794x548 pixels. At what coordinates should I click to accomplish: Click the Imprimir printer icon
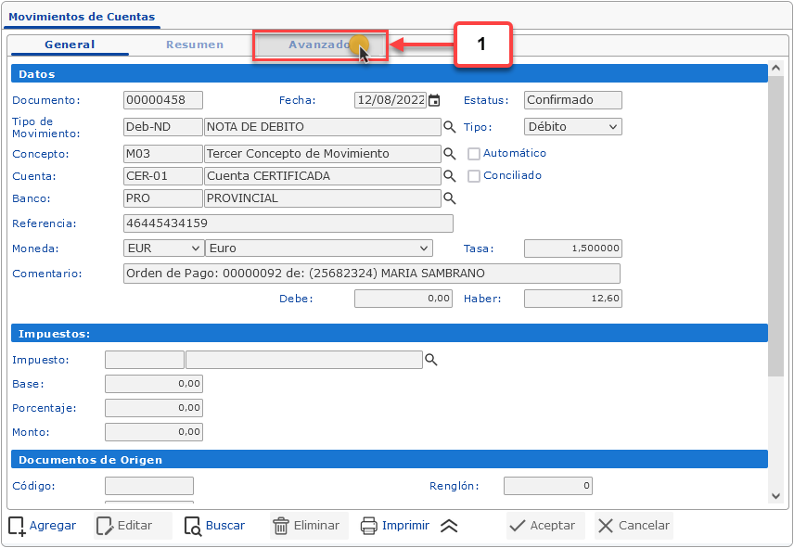click(x=368, y=526)
